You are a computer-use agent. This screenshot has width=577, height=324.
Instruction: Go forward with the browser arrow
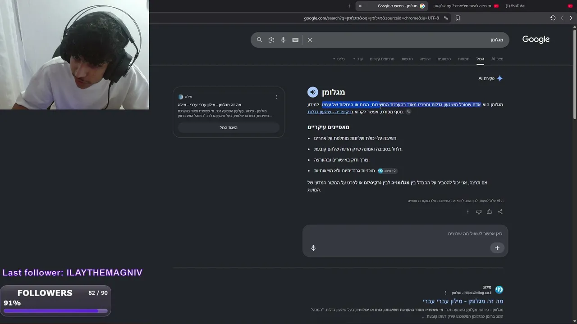[x=562, y=18]
